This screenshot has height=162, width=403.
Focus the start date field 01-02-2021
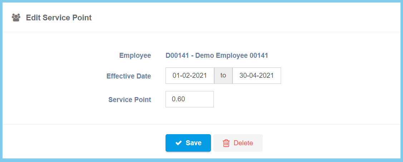(x=190, y=76)
